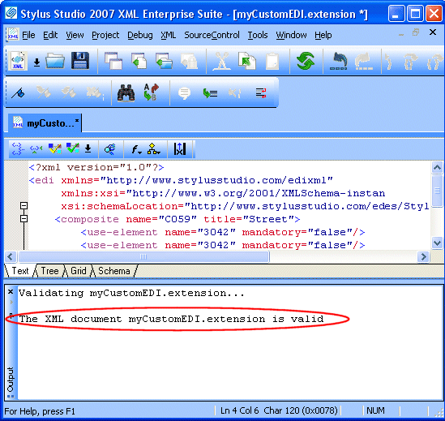Click the editor's vertical scroll up arrow

tap(437, 168)
